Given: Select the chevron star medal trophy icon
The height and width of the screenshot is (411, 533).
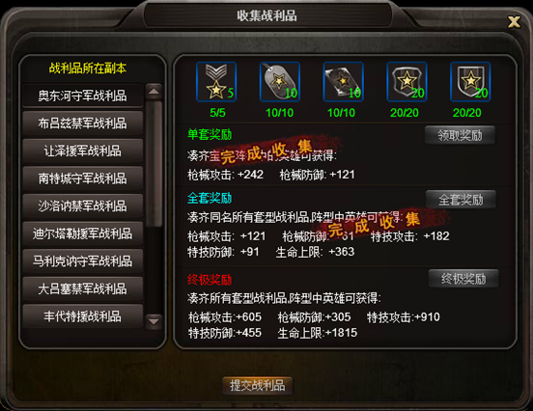Looking at the screenshot, I should (x=216, y=82).
